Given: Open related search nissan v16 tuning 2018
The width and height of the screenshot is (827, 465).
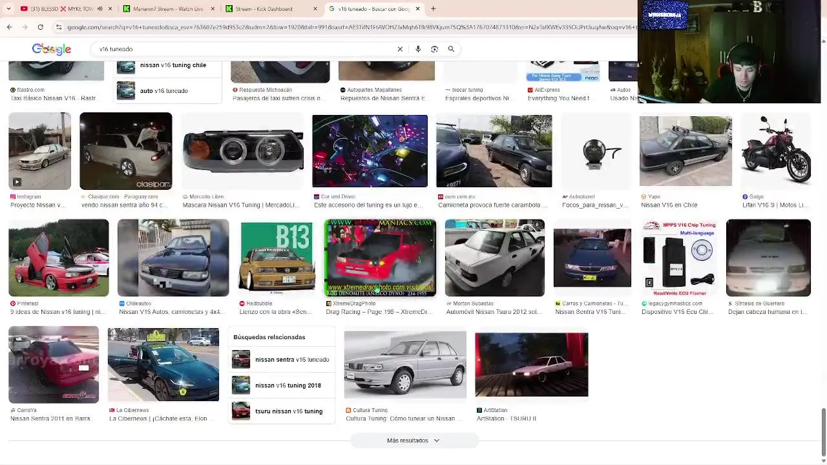Looking at the screenshot, I should click(282, 386).
